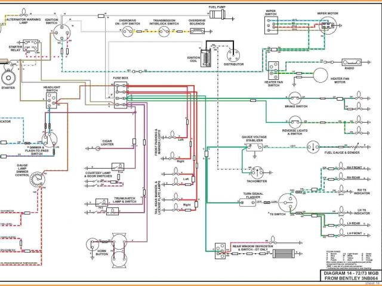382x286 pixels.
Task: Click the distributor symbol
Action: coord(234,52)
